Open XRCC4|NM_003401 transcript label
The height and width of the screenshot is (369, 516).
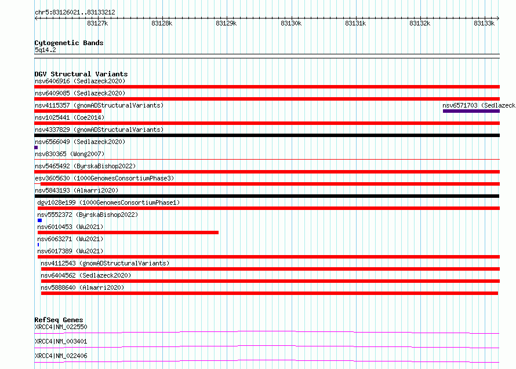[x=61, y=341]
